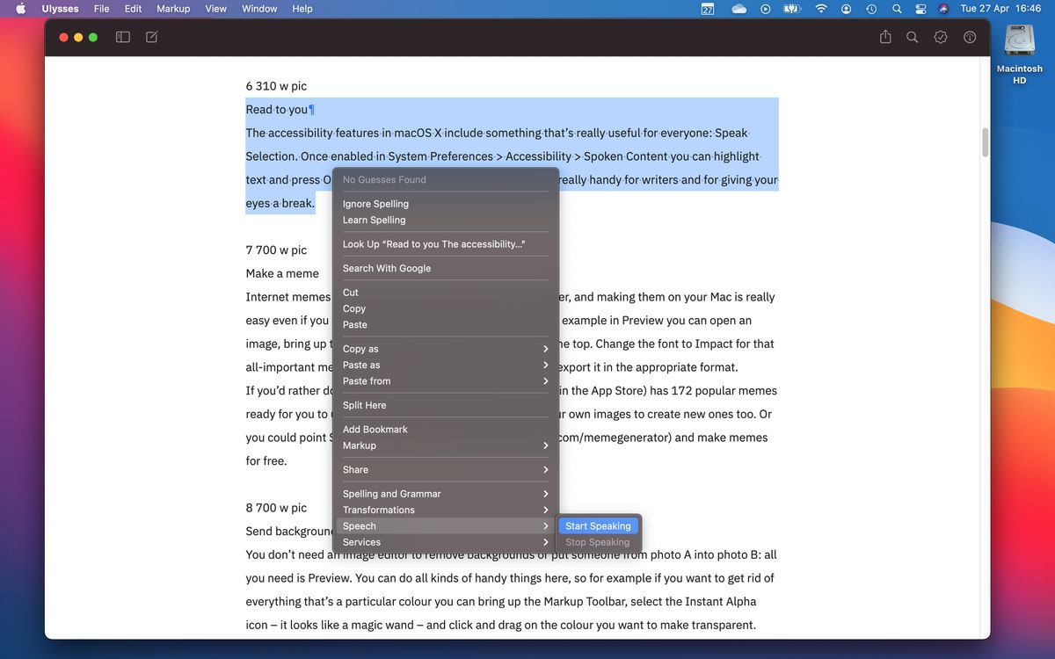Open the Wi-Fi status menu
This screenshot has height=659, width=1055.
point(820,9)
